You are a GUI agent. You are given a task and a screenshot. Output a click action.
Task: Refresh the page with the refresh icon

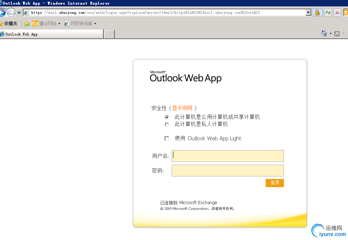point(328,12)
